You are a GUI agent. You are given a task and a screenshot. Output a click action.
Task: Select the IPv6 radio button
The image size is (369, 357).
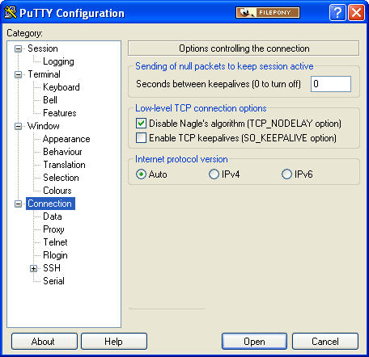pyautogui.click(x=286, y=174)
